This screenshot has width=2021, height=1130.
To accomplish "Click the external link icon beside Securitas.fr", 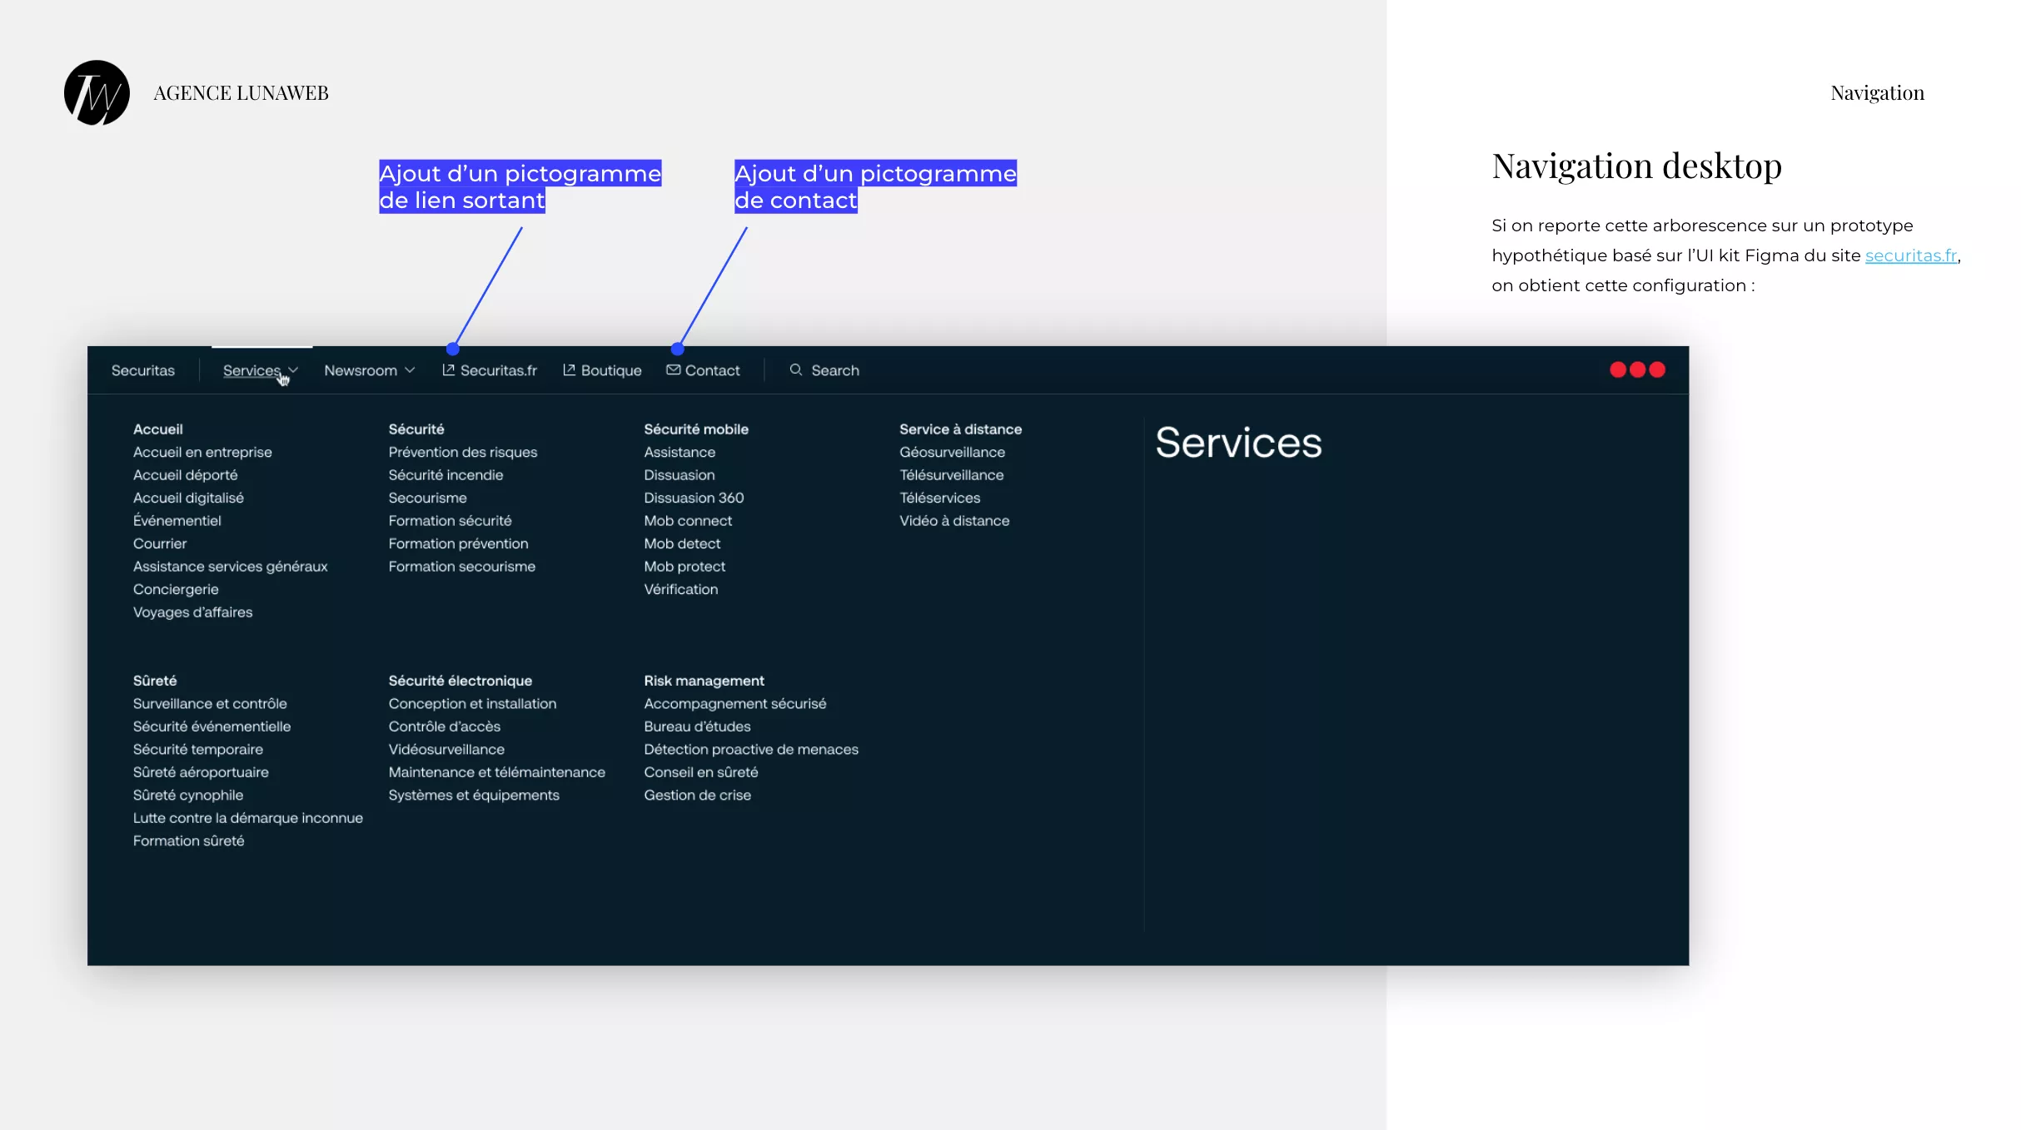I will pyautogui.click(x=449, y=370).
